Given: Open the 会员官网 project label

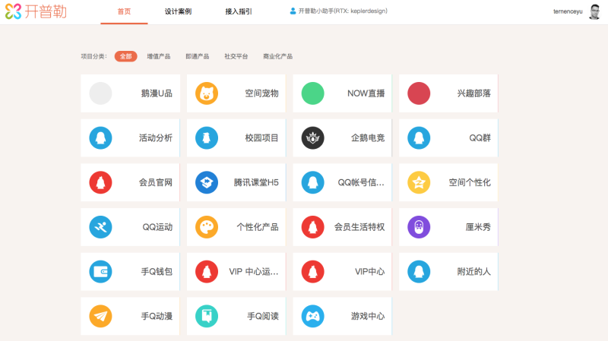Looking at the screenshot, I should pos(156,182).
